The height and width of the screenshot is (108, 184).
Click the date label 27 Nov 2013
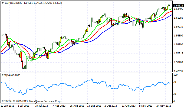point(164,106)
